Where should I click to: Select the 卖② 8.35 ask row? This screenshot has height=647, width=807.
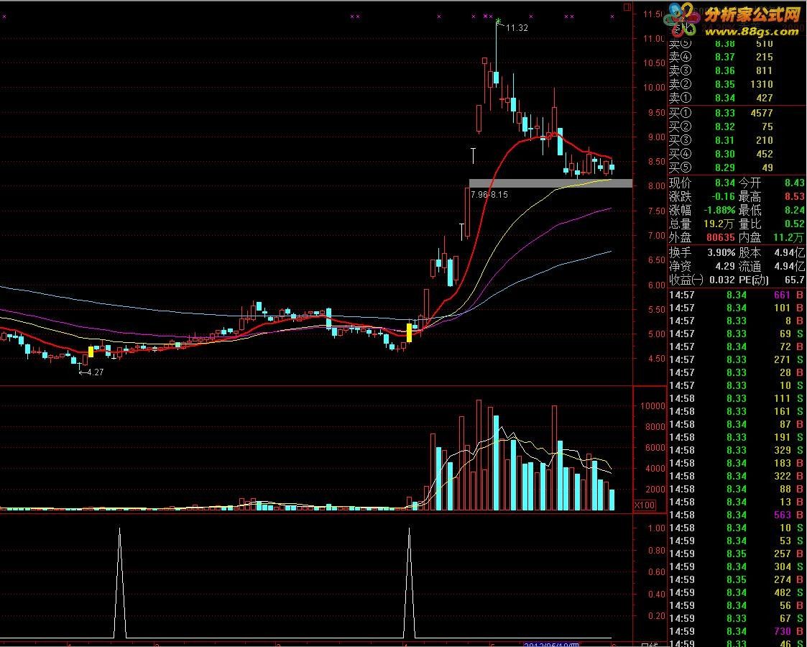tap(721, 84)
